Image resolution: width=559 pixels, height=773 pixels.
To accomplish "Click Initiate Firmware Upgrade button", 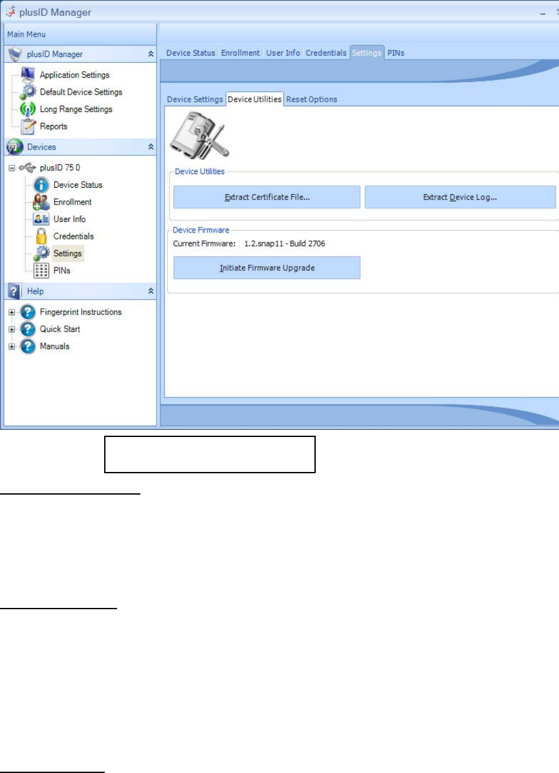I will pos(267,267).
